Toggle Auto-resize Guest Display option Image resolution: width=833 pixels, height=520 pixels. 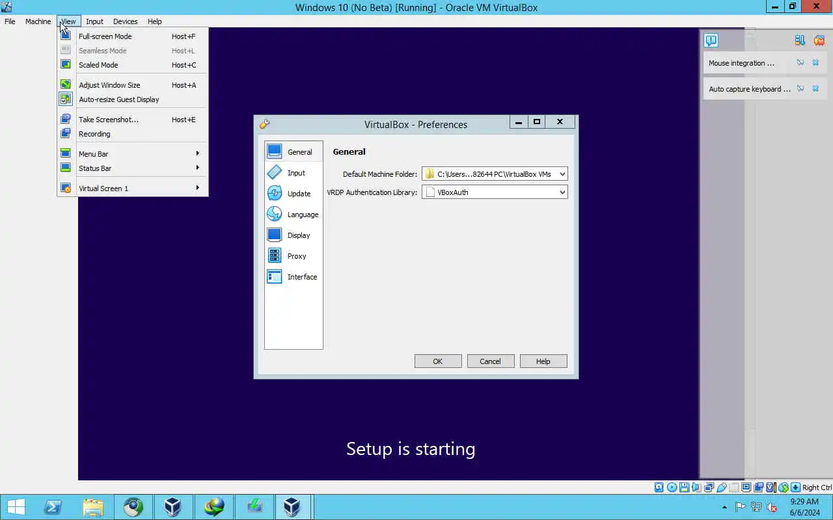[x=133, y=99]
